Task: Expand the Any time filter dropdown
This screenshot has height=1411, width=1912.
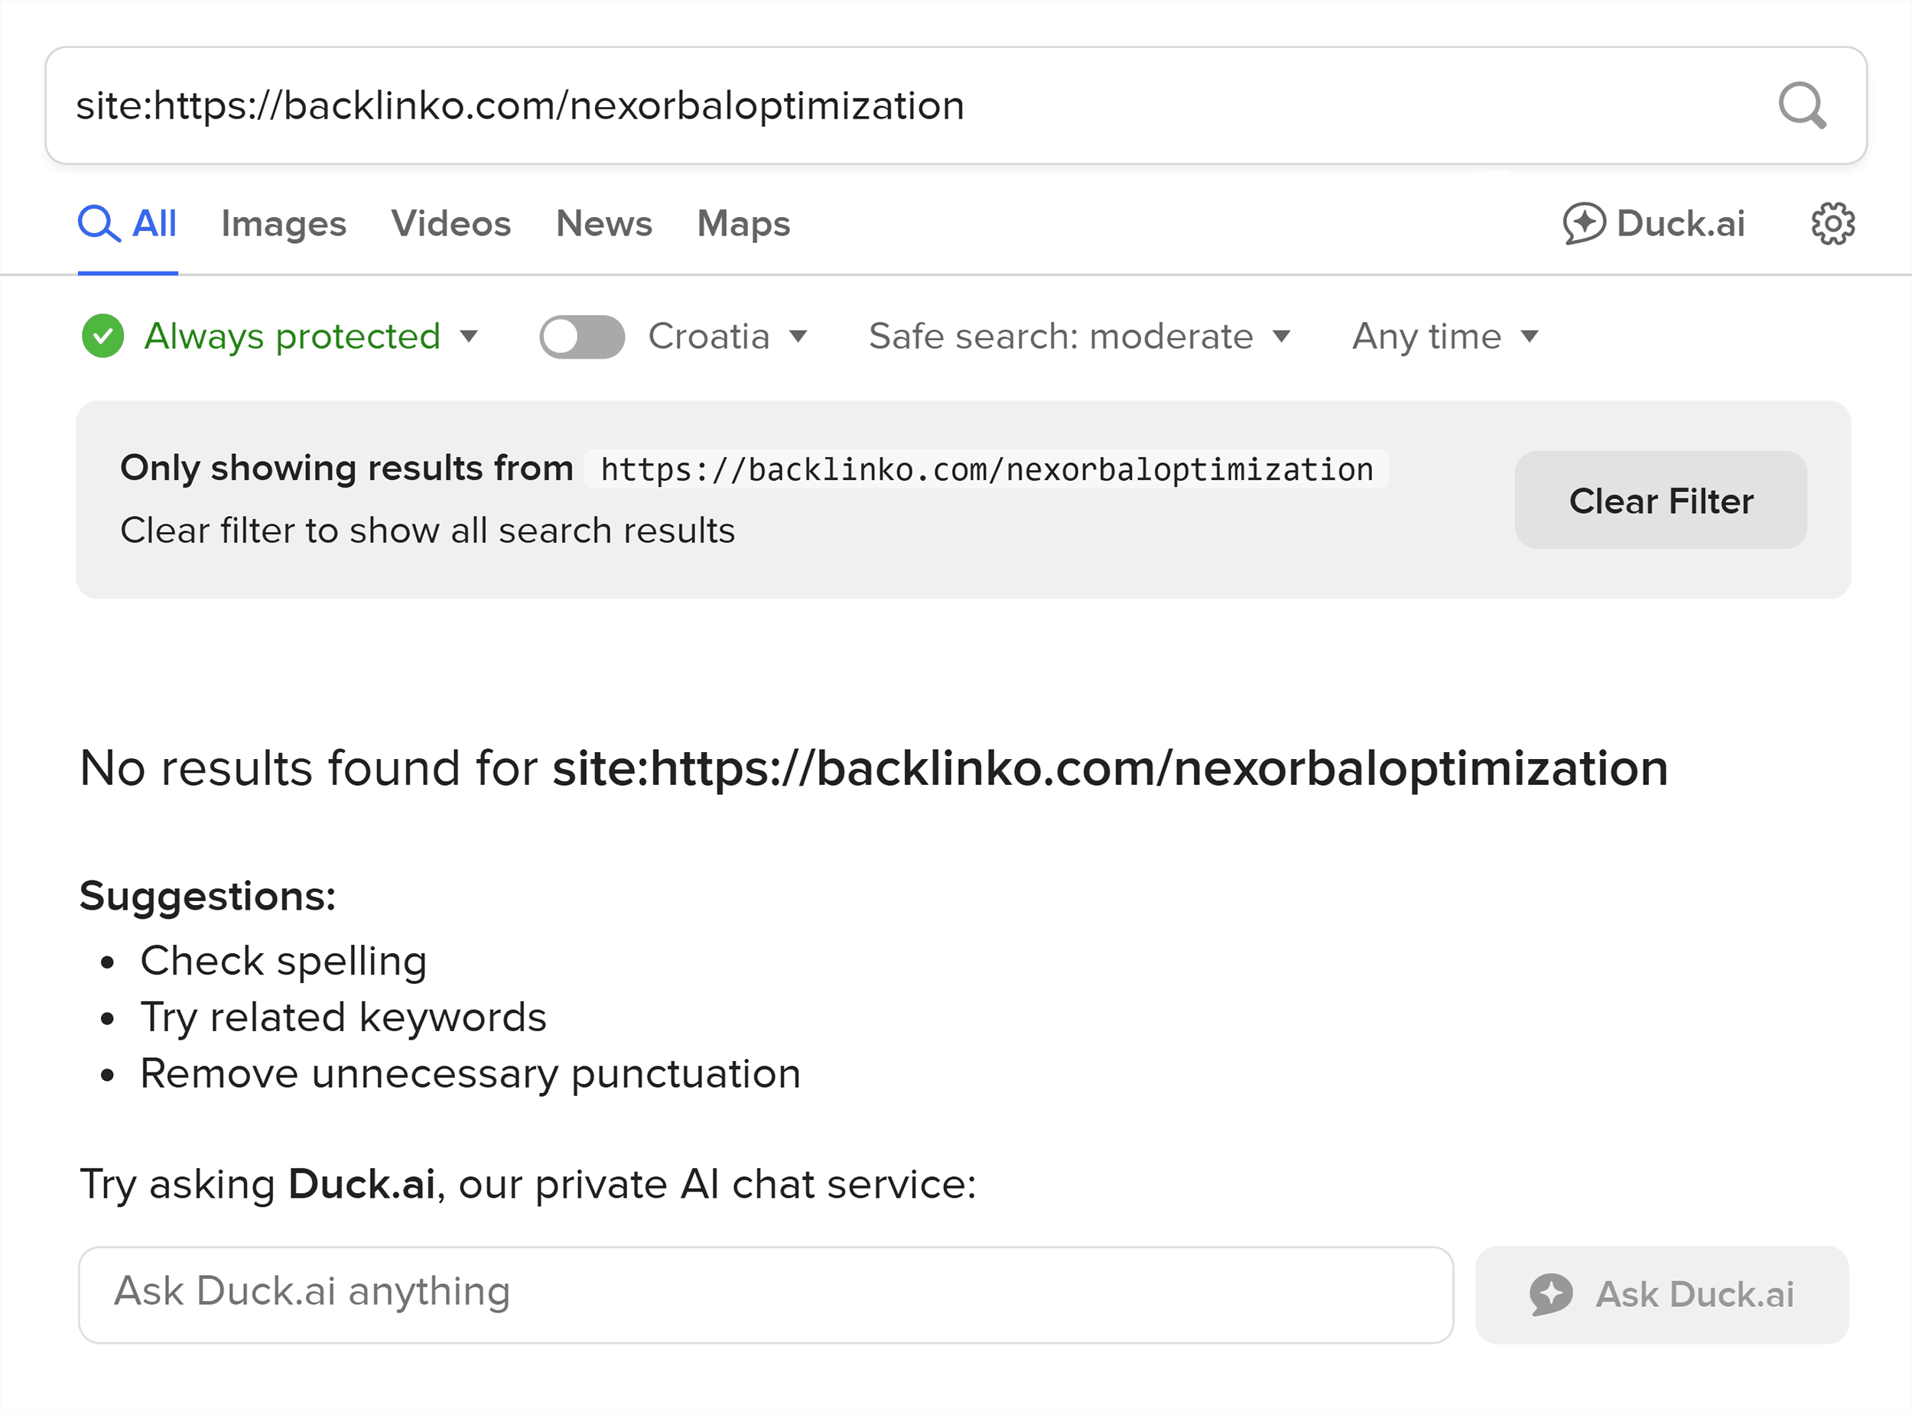Action: click(1445, 336)
